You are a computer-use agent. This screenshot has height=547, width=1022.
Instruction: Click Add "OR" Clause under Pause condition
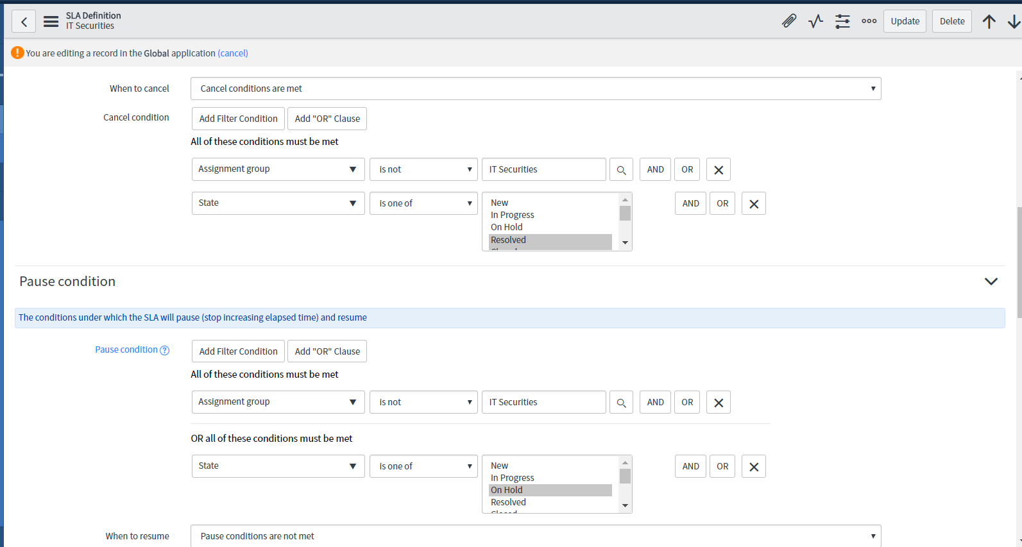[x=327, y=351]
